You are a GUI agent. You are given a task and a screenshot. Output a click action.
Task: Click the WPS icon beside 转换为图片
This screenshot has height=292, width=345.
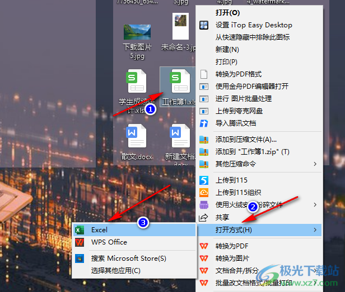coord(204,259)
